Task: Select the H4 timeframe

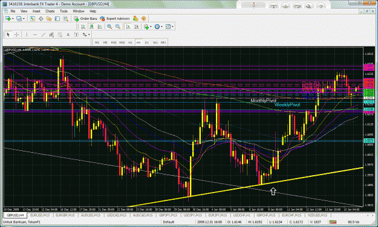Action: tap(138, 43)
